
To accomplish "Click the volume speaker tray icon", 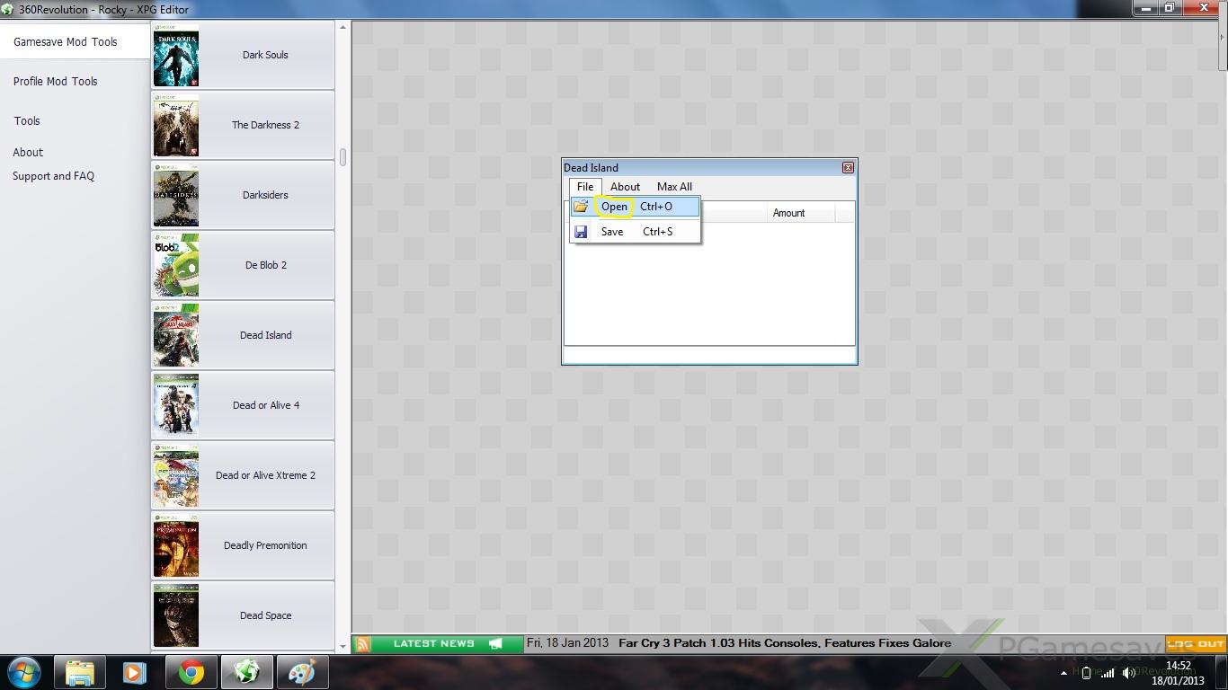I will tap(1128, 672).
